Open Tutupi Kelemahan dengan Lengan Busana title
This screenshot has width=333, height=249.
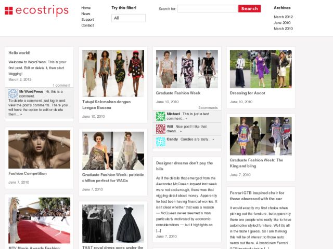106,105
